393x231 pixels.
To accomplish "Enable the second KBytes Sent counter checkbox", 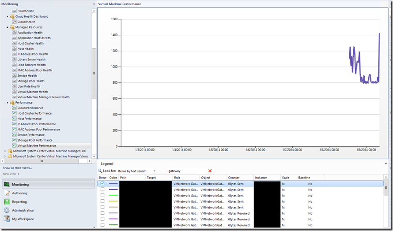I will (102, 190).
